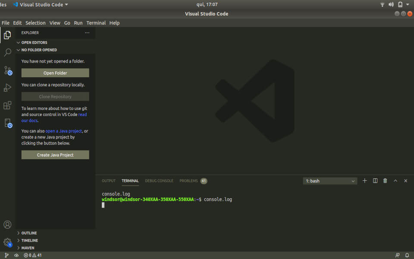The height and width of the screenshot is (259, 414).
Task: Open the Visual Studio Code app menu arrow
Action: pyautogui.click(x=66, y=5)
